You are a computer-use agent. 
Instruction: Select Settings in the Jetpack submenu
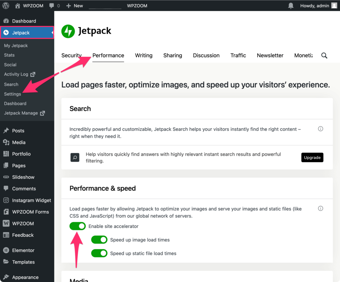[12, 94]
